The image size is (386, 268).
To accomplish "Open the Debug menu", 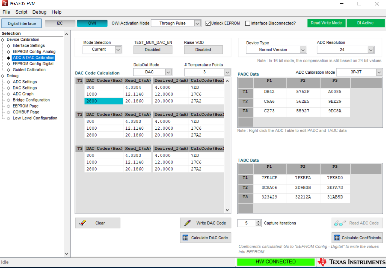I will 40,12.
